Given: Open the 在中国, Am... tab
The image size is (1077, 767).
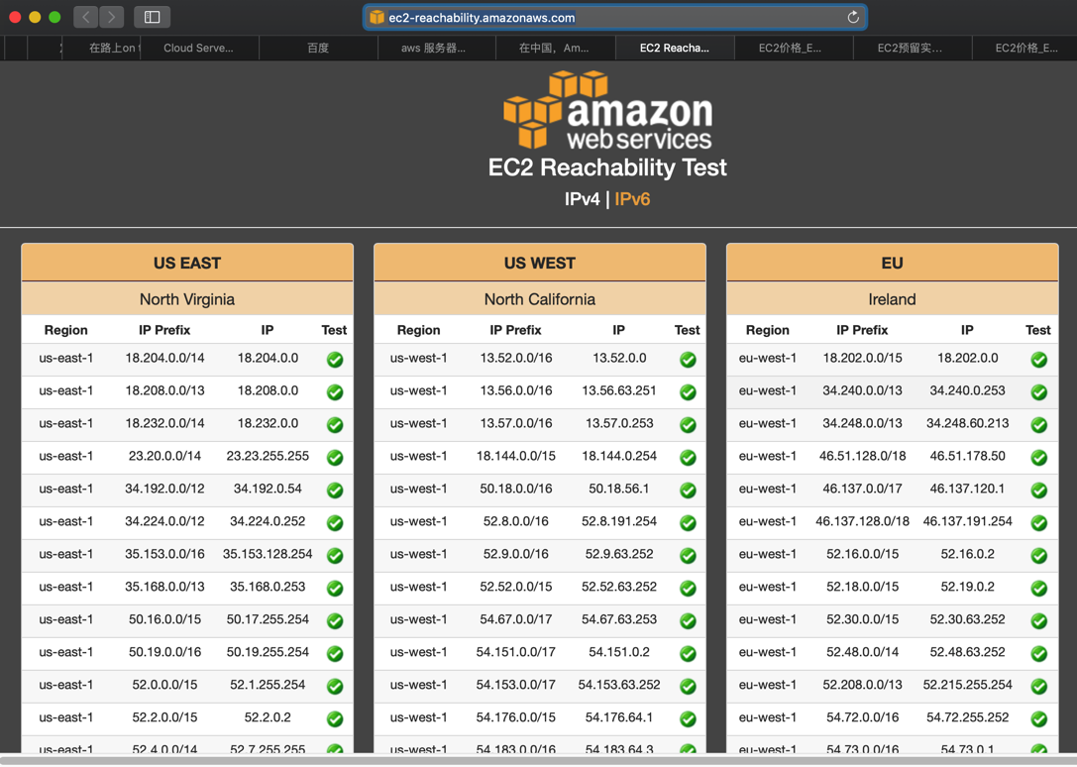Looking at the screenshot, I should point(555,49).
